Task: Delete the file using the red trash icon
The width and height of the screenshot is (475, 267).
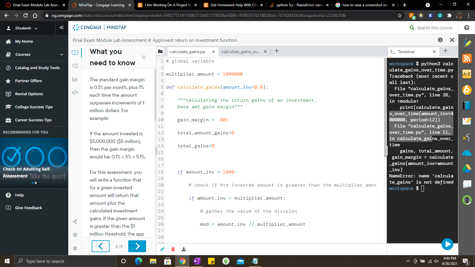Action: tap(173, 249)
